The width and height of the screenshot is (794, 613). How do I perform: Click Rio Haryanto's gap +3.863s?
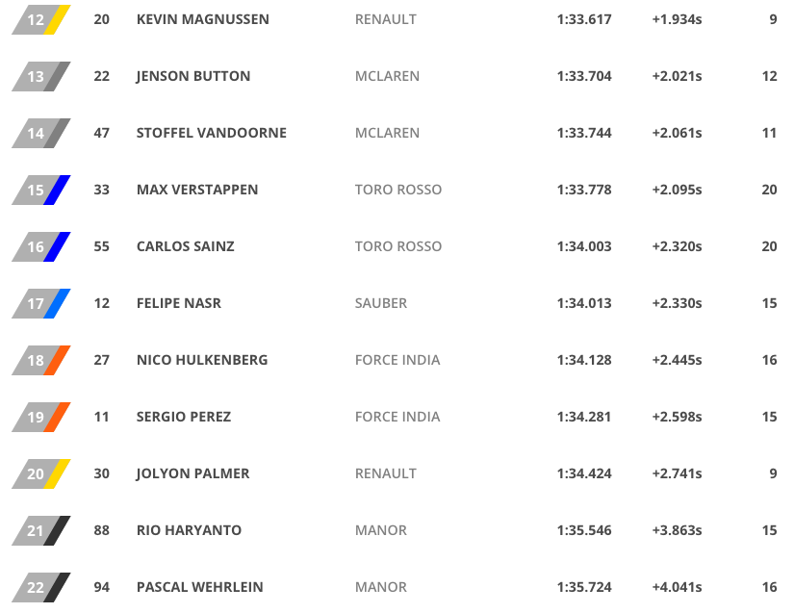point(677,530)
